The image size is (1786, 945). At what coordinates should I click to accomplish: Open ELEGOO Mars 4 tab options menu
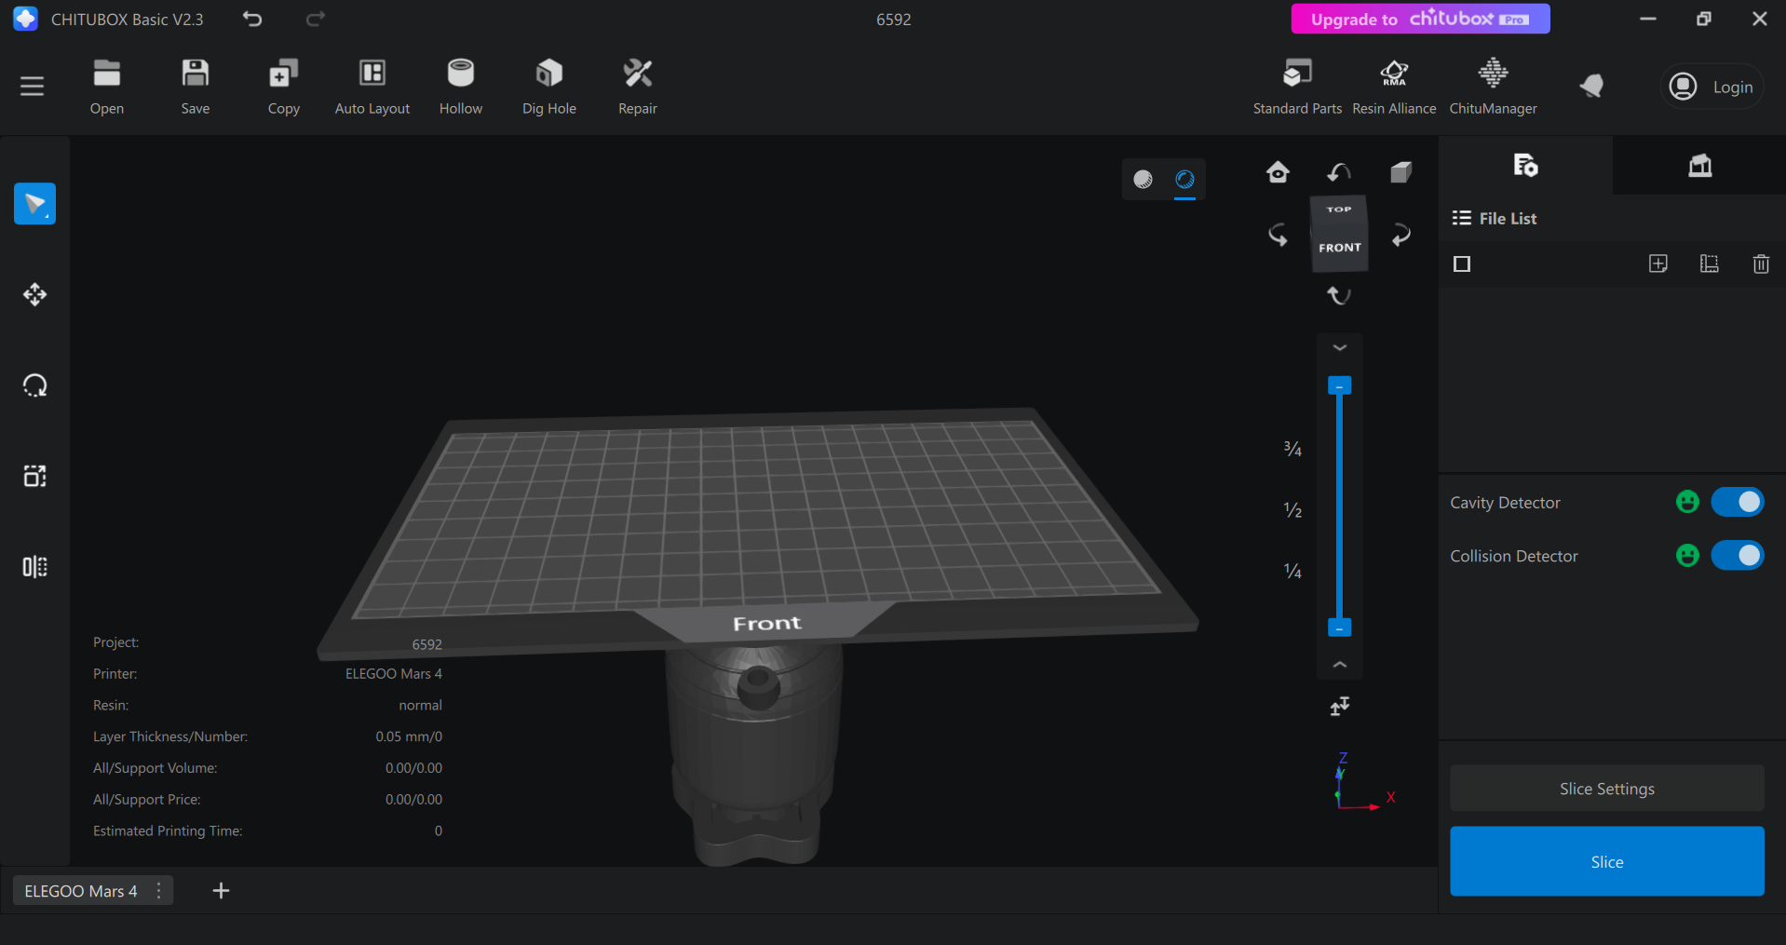[159, 891]
